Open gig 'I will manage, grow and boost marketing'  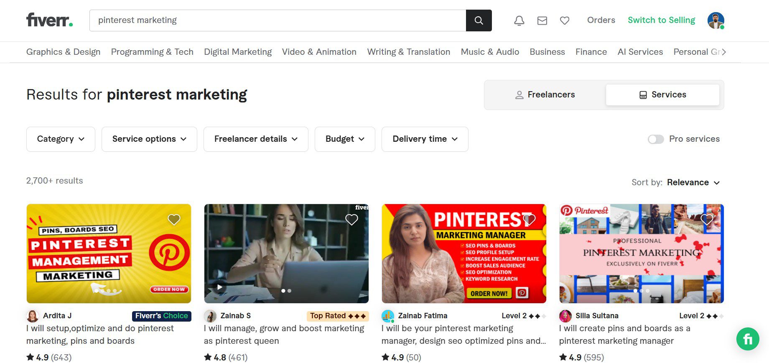coord(284,335)
